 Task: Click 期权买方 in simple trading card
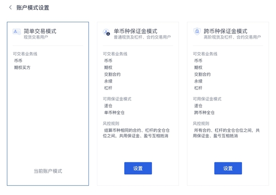(x=22, y=67)
